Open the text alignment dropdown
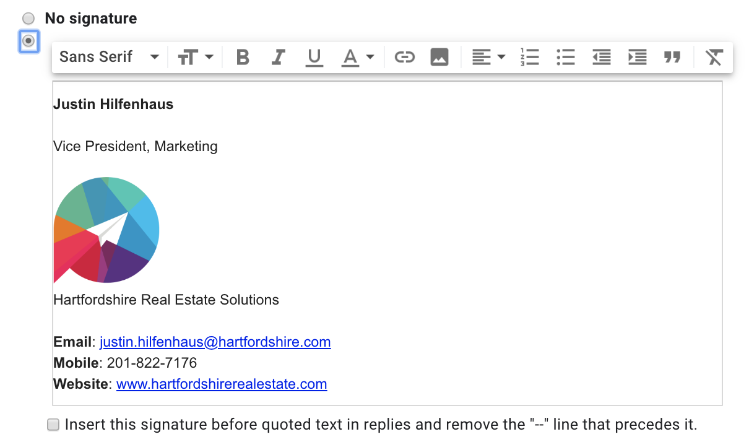 (488, 56)
